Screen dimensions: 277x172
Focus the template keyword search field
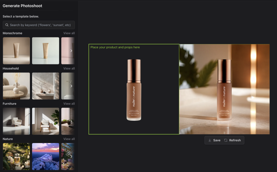[x=39, y=25]
